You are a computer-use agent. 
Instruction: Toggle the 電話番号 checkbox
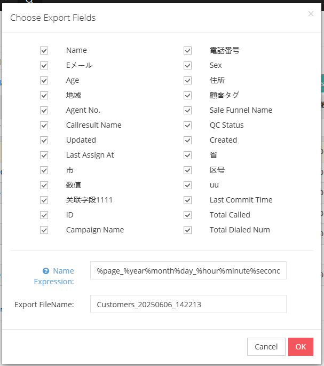pos(187,50)
